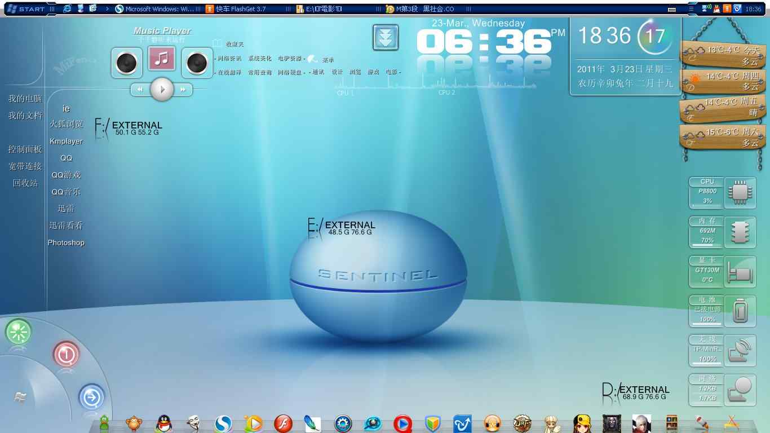
Task: Open the 系统美化 menu link
Action: (260, 59)
